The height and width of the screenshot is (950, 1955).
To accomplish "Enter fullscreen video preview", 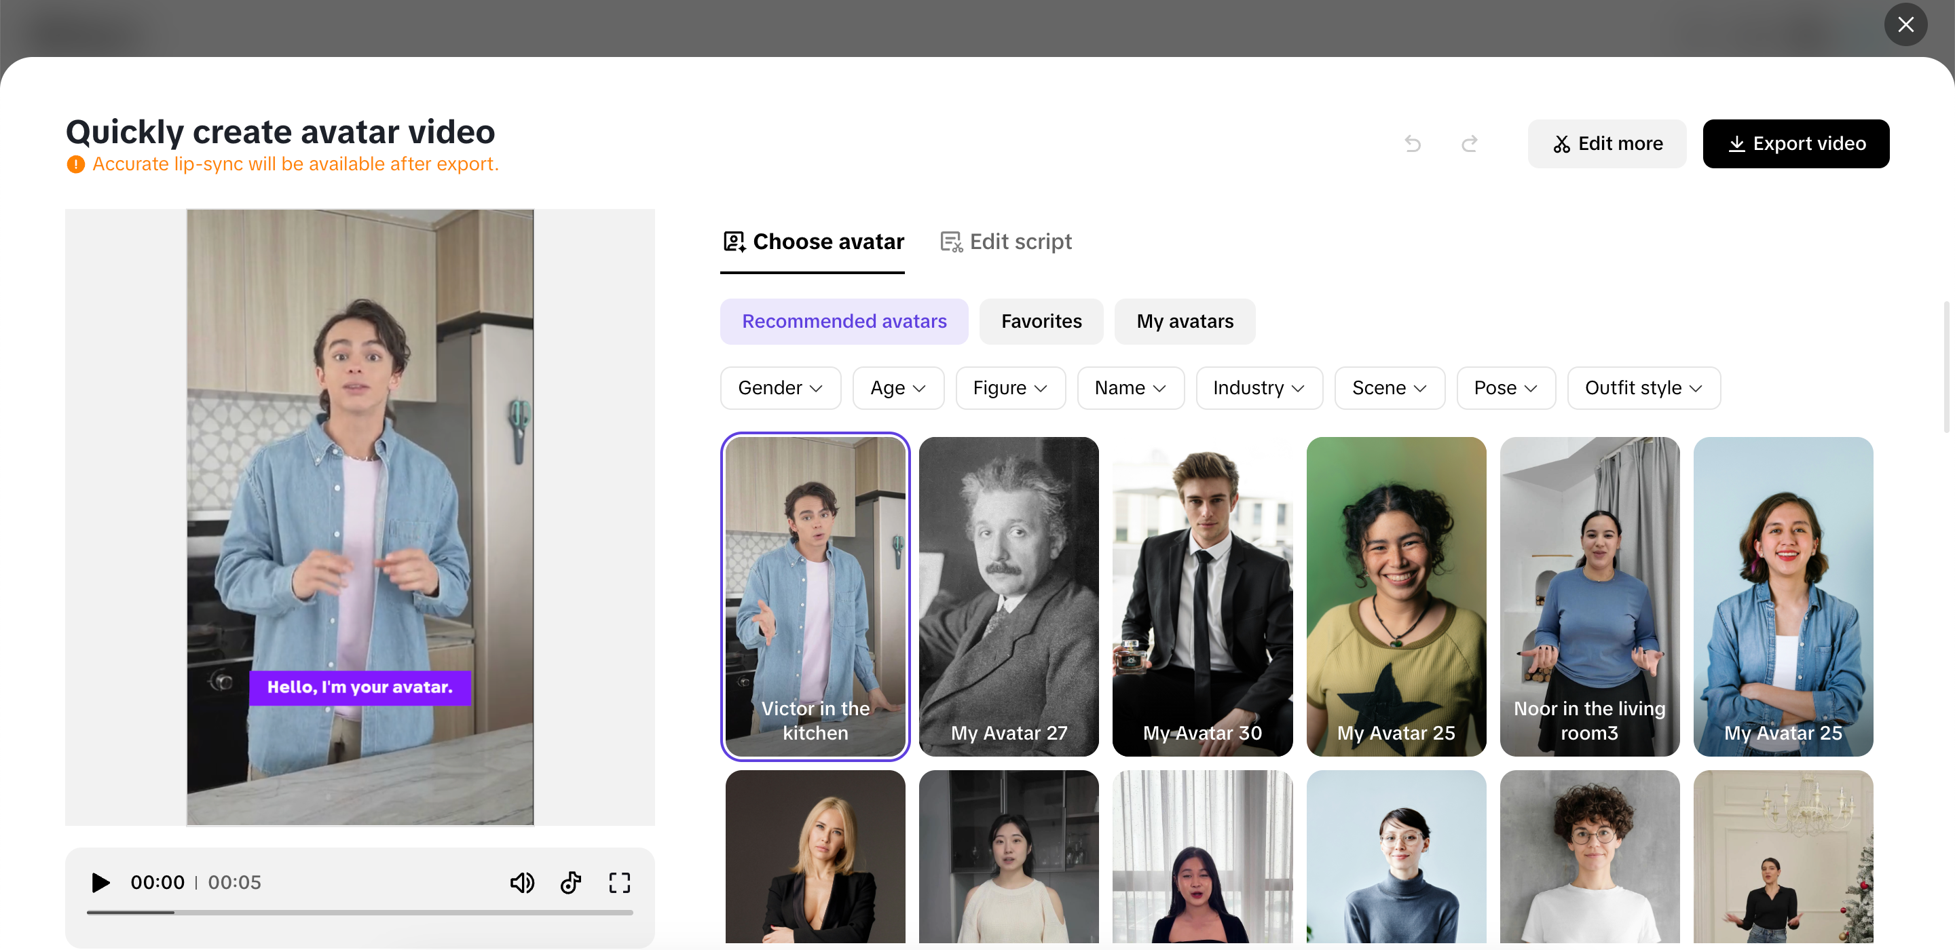I will tap(619, 882).
